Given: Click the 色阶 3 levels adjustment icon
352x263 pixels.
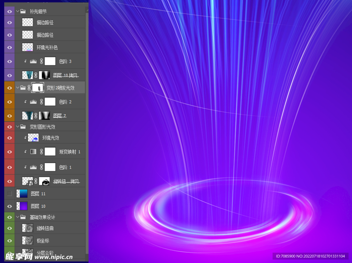Looking at the screenshot, I should [33, 61].
